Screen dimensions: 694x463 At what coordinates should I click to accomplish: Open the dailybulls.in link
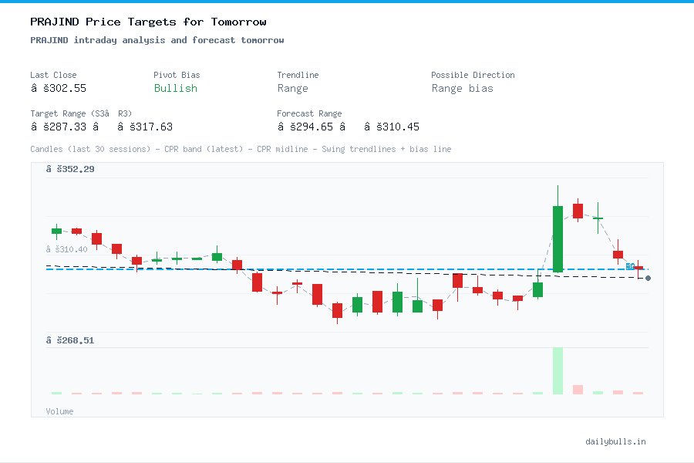pos(616,441)
